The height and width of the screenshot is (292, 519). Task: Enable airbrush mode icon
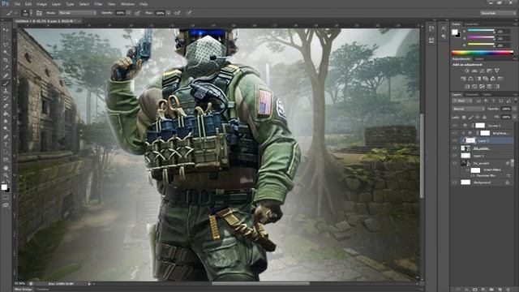point(178,13)
